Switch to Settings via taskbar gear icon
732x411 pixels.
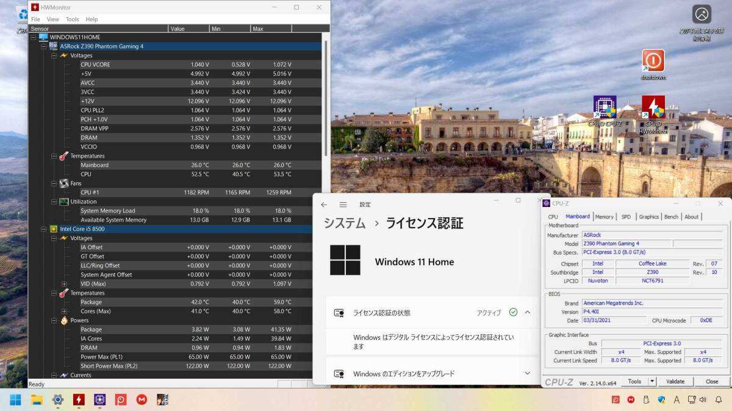tap(58, 399)
